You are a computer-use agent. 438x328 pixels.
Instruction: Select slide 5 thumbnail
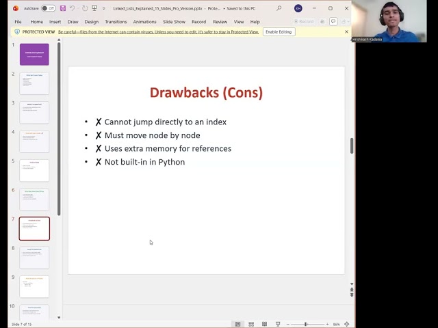tap(34, 170)
